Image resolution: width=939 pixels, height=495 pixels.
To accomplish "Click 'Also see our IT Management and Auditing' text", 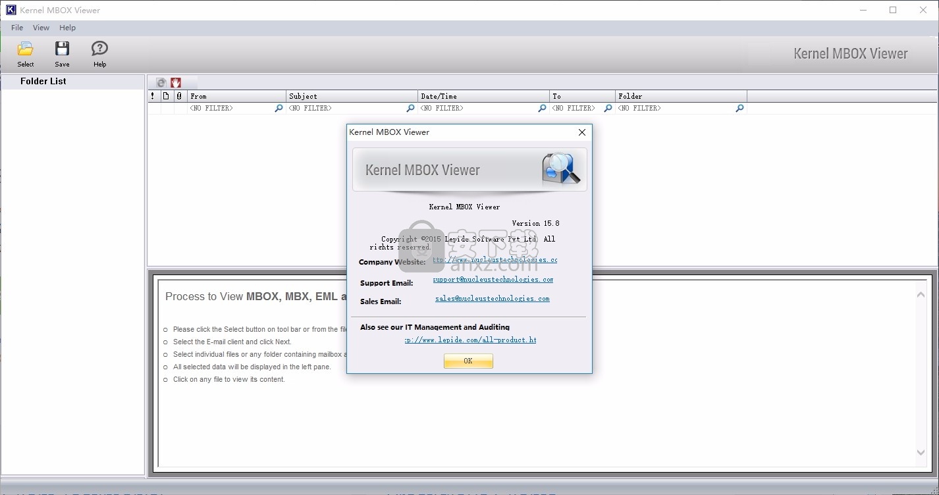I will pyautogui.click(x=435, y=327).
